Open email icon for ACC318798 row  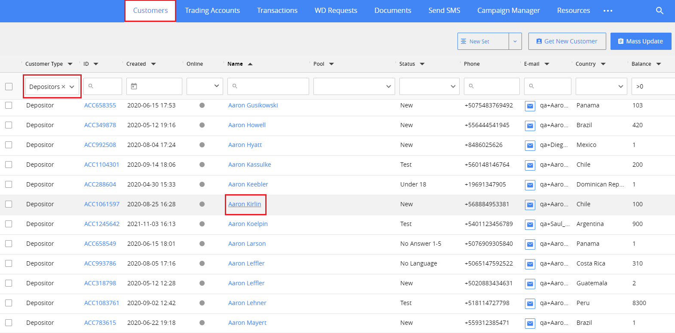click(x=530, y=284)
